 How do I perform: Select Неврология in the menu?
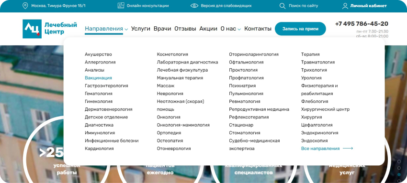[x=170, y=94]
